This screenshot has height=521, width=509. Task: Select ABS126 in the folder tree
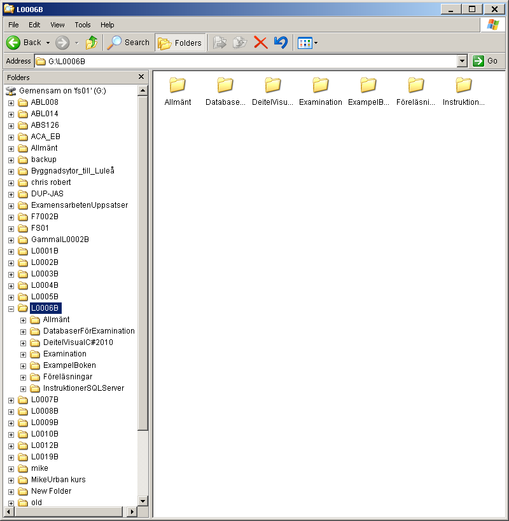coord(45,125)
